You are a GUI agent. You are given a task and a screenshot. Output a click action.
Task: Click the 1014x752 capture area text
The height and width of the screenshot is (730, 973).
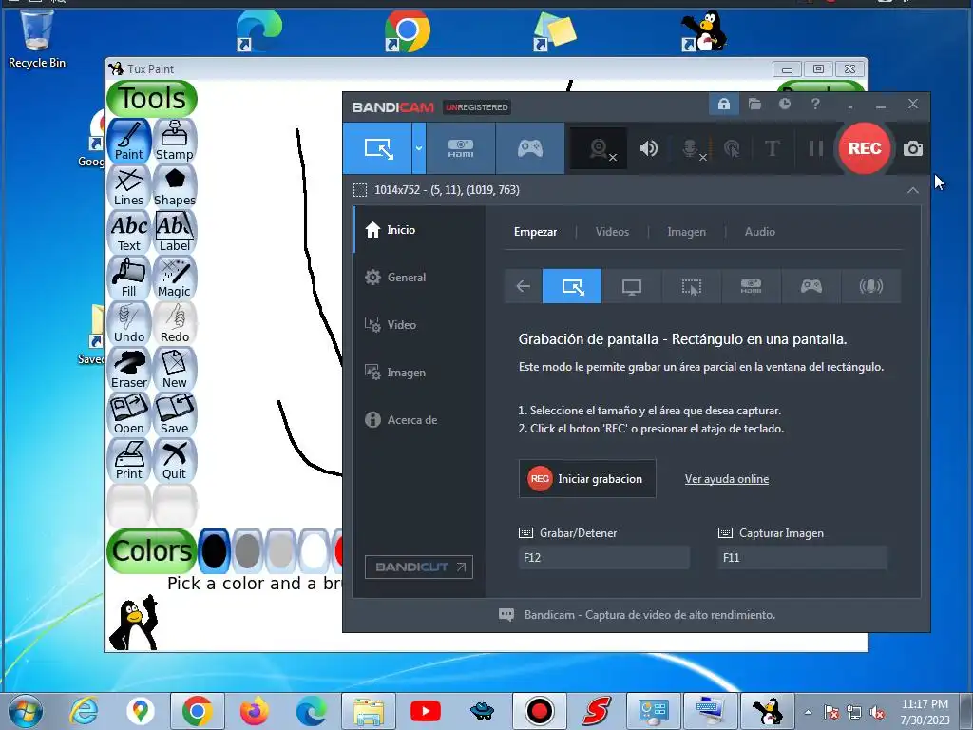click(447, 190)
